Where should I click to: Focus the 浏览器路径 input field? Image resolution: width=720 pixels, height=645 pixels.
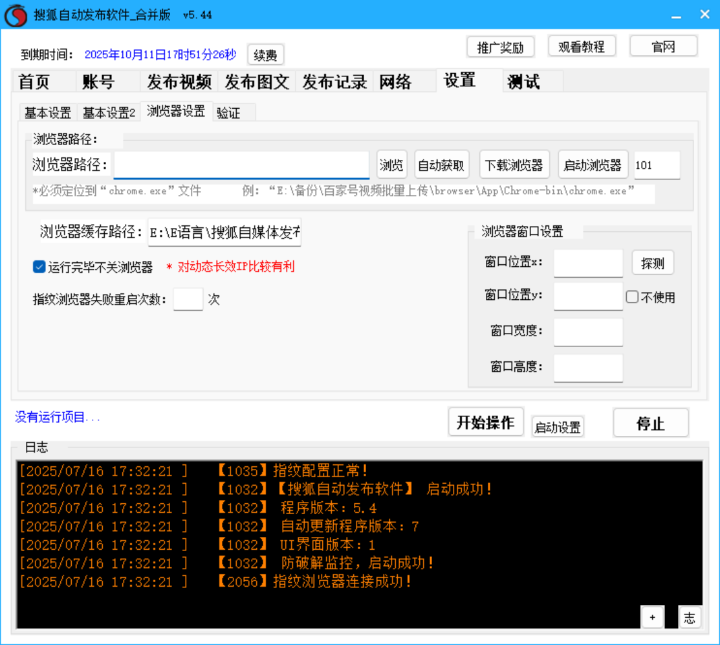[241, 165]
